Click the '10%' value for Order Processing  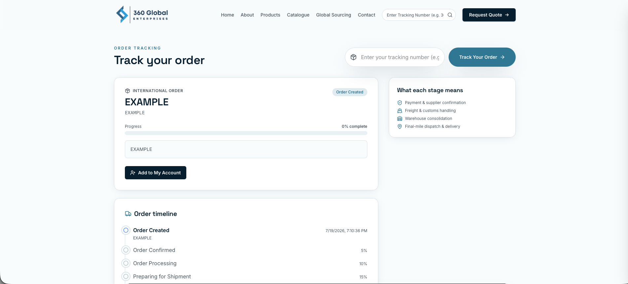pyautogui.click(x=363, y=264)
